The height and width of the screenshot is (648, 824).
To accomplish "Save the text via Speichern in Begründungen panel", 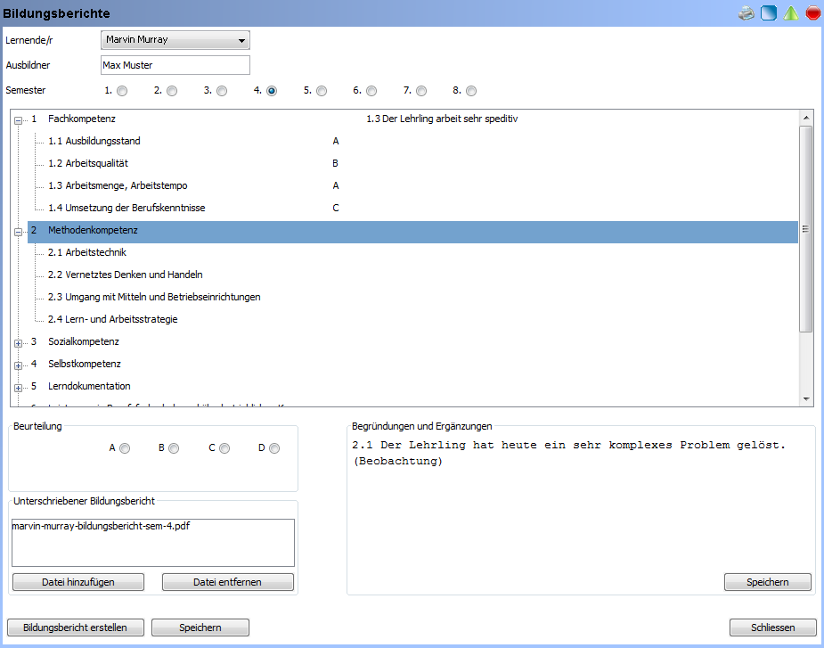I will point(767,582).
